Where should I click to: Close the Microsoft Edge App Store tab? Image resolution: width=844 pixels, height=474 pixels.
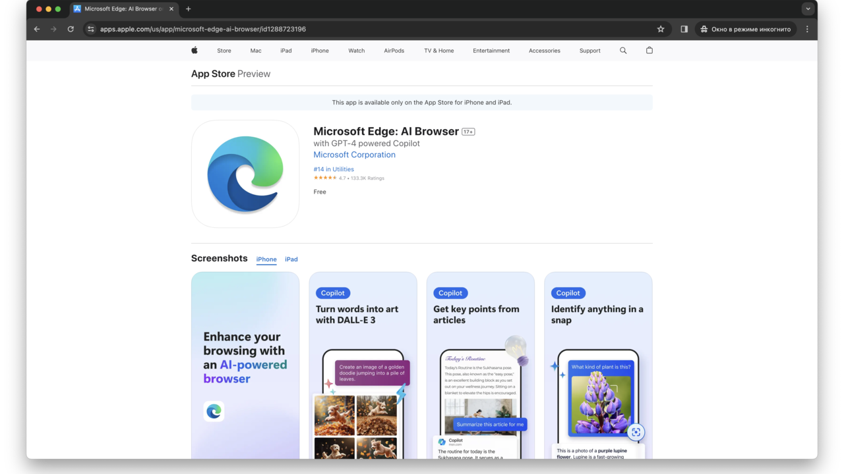coord(171,9)
